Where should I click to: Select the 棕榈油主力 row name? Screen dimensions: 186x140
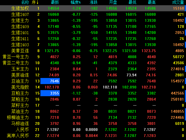click(18, 118)
